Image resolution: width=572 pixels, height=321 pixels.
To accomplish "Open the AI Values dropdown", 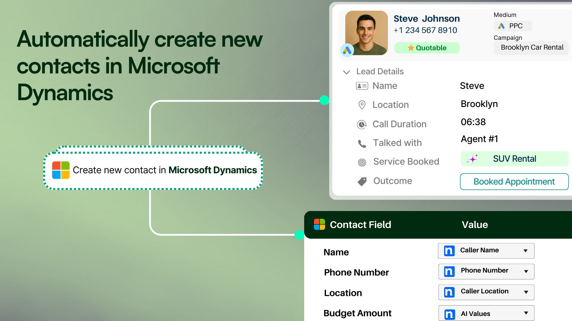I will pos(526,313).
